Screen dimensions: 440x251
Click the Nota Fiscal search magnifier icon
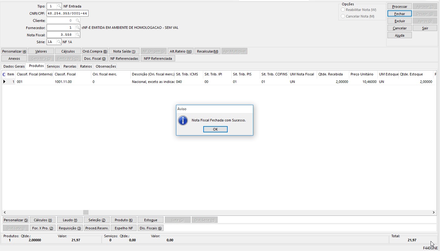(x=78, y=35)
